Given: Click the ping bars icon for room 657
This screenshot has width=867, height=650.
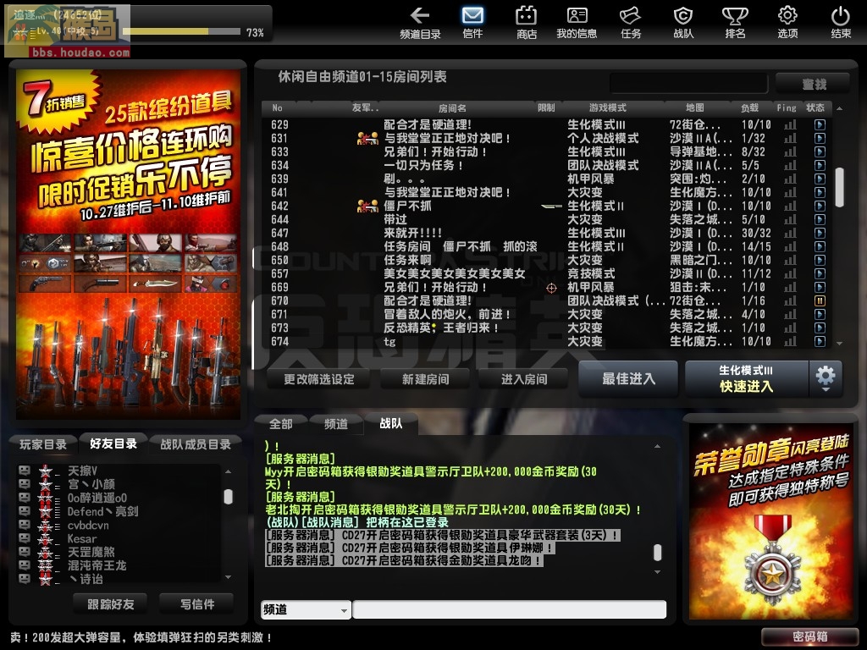Looking at the screenshot, I should tap(790, 273).
